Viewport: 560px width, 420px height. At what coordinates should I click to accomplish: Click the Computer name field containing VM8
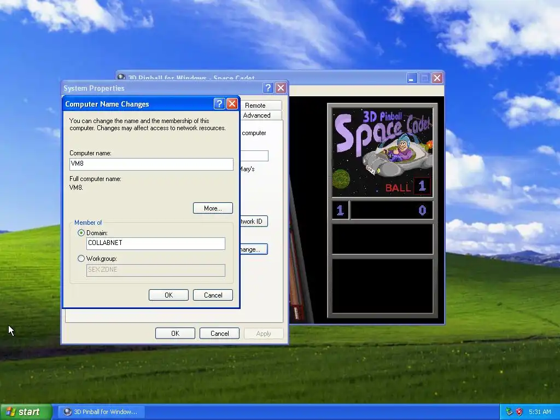[x=151, y=164]
